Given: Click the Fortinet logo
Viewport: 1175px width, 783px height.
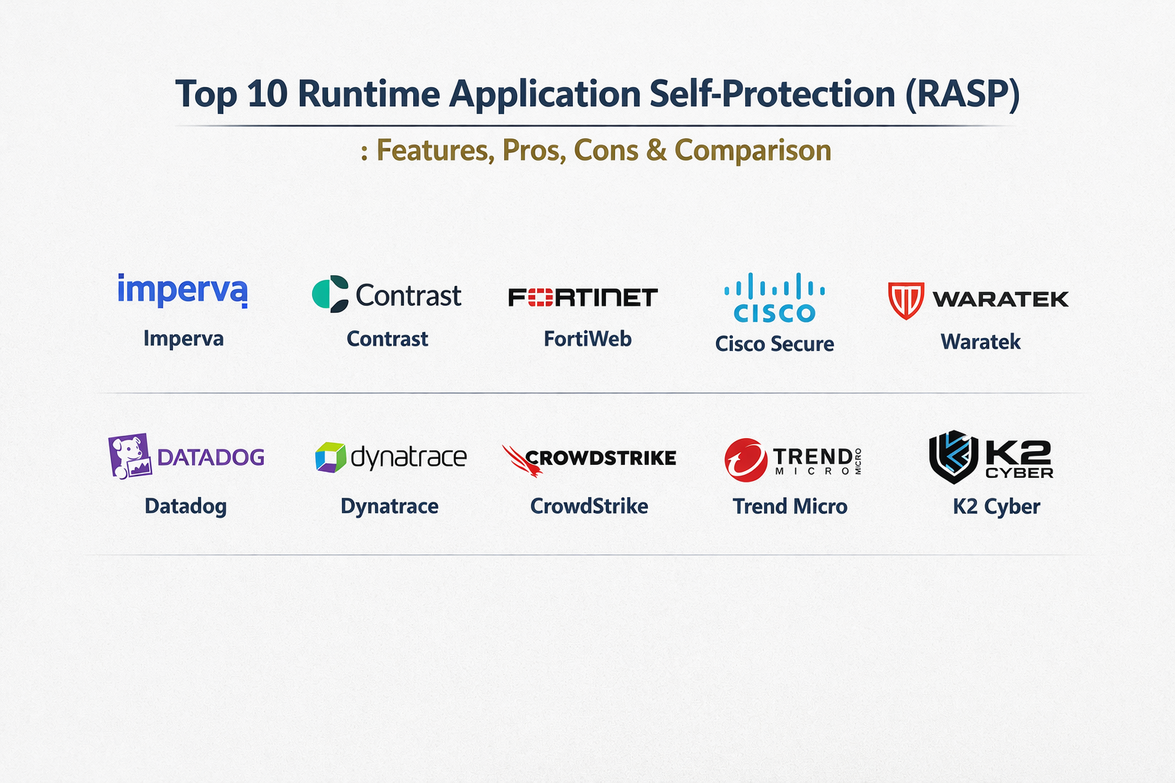Looking at the screenshot, I should [x=583, y=297].
